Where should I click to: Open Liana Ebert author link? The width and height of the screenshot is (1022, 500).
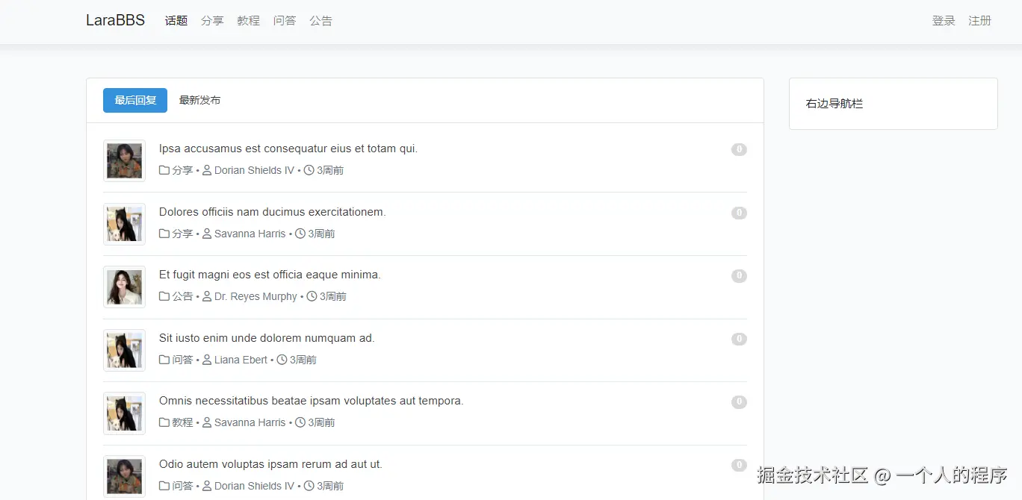[x=241, y=360]
